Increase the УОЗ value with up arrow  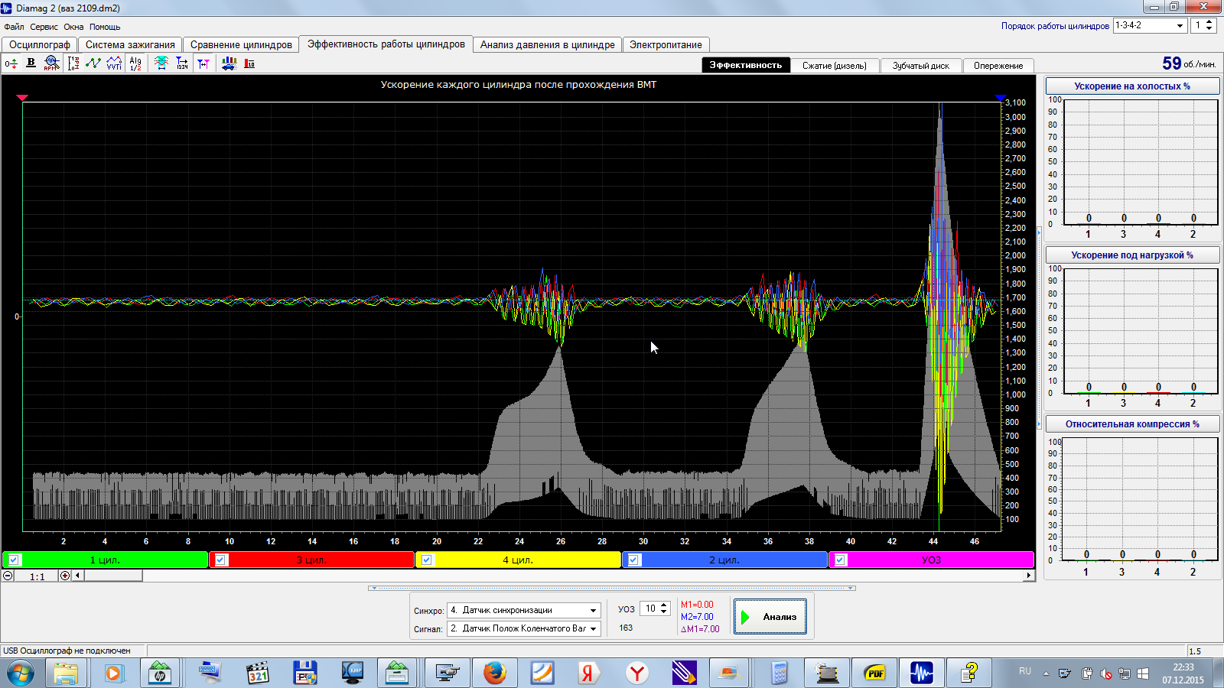click(664, 605)
